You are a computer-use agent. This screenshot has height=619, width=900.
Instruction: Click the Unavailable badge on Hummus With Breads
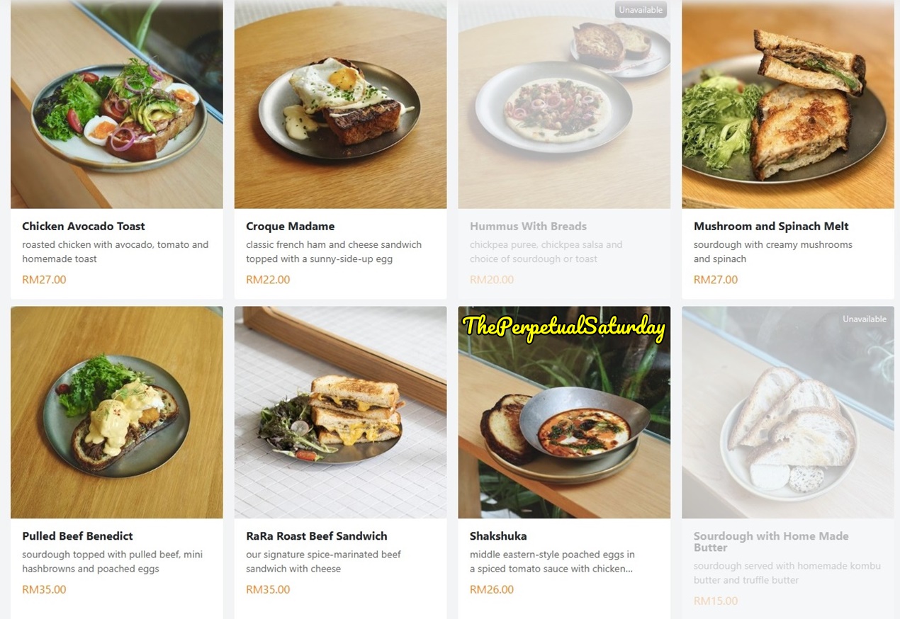641,10
